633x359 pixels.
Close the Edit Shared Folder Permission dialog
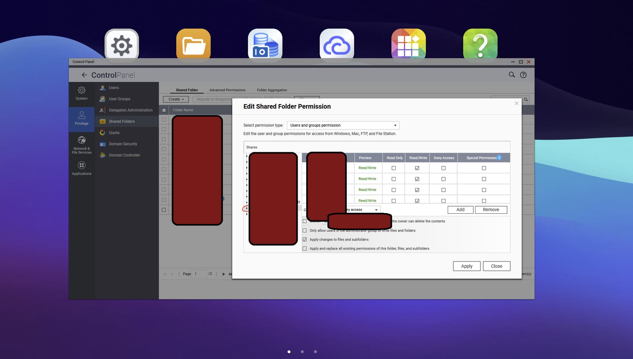point(517,103)
